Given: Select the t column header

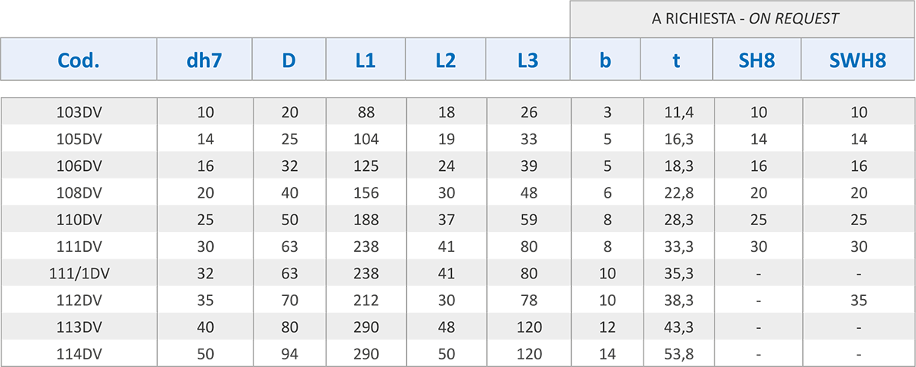Looking at the screenshot, I should tap(677, 60).
